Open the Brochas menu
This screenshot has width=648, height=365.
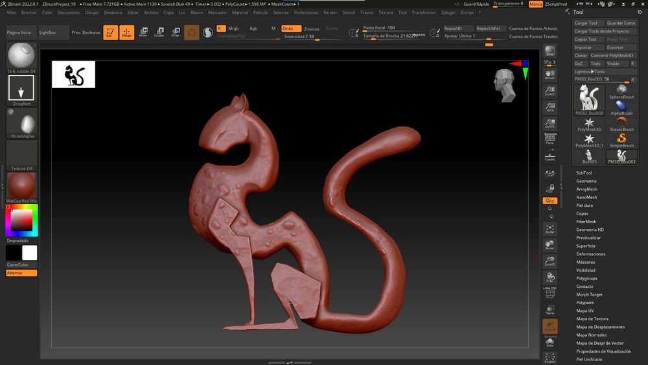point(29,12)
